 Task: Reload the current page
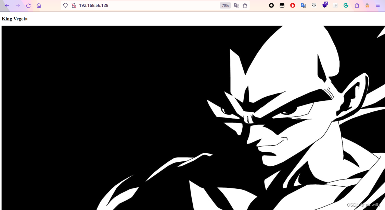28,5
